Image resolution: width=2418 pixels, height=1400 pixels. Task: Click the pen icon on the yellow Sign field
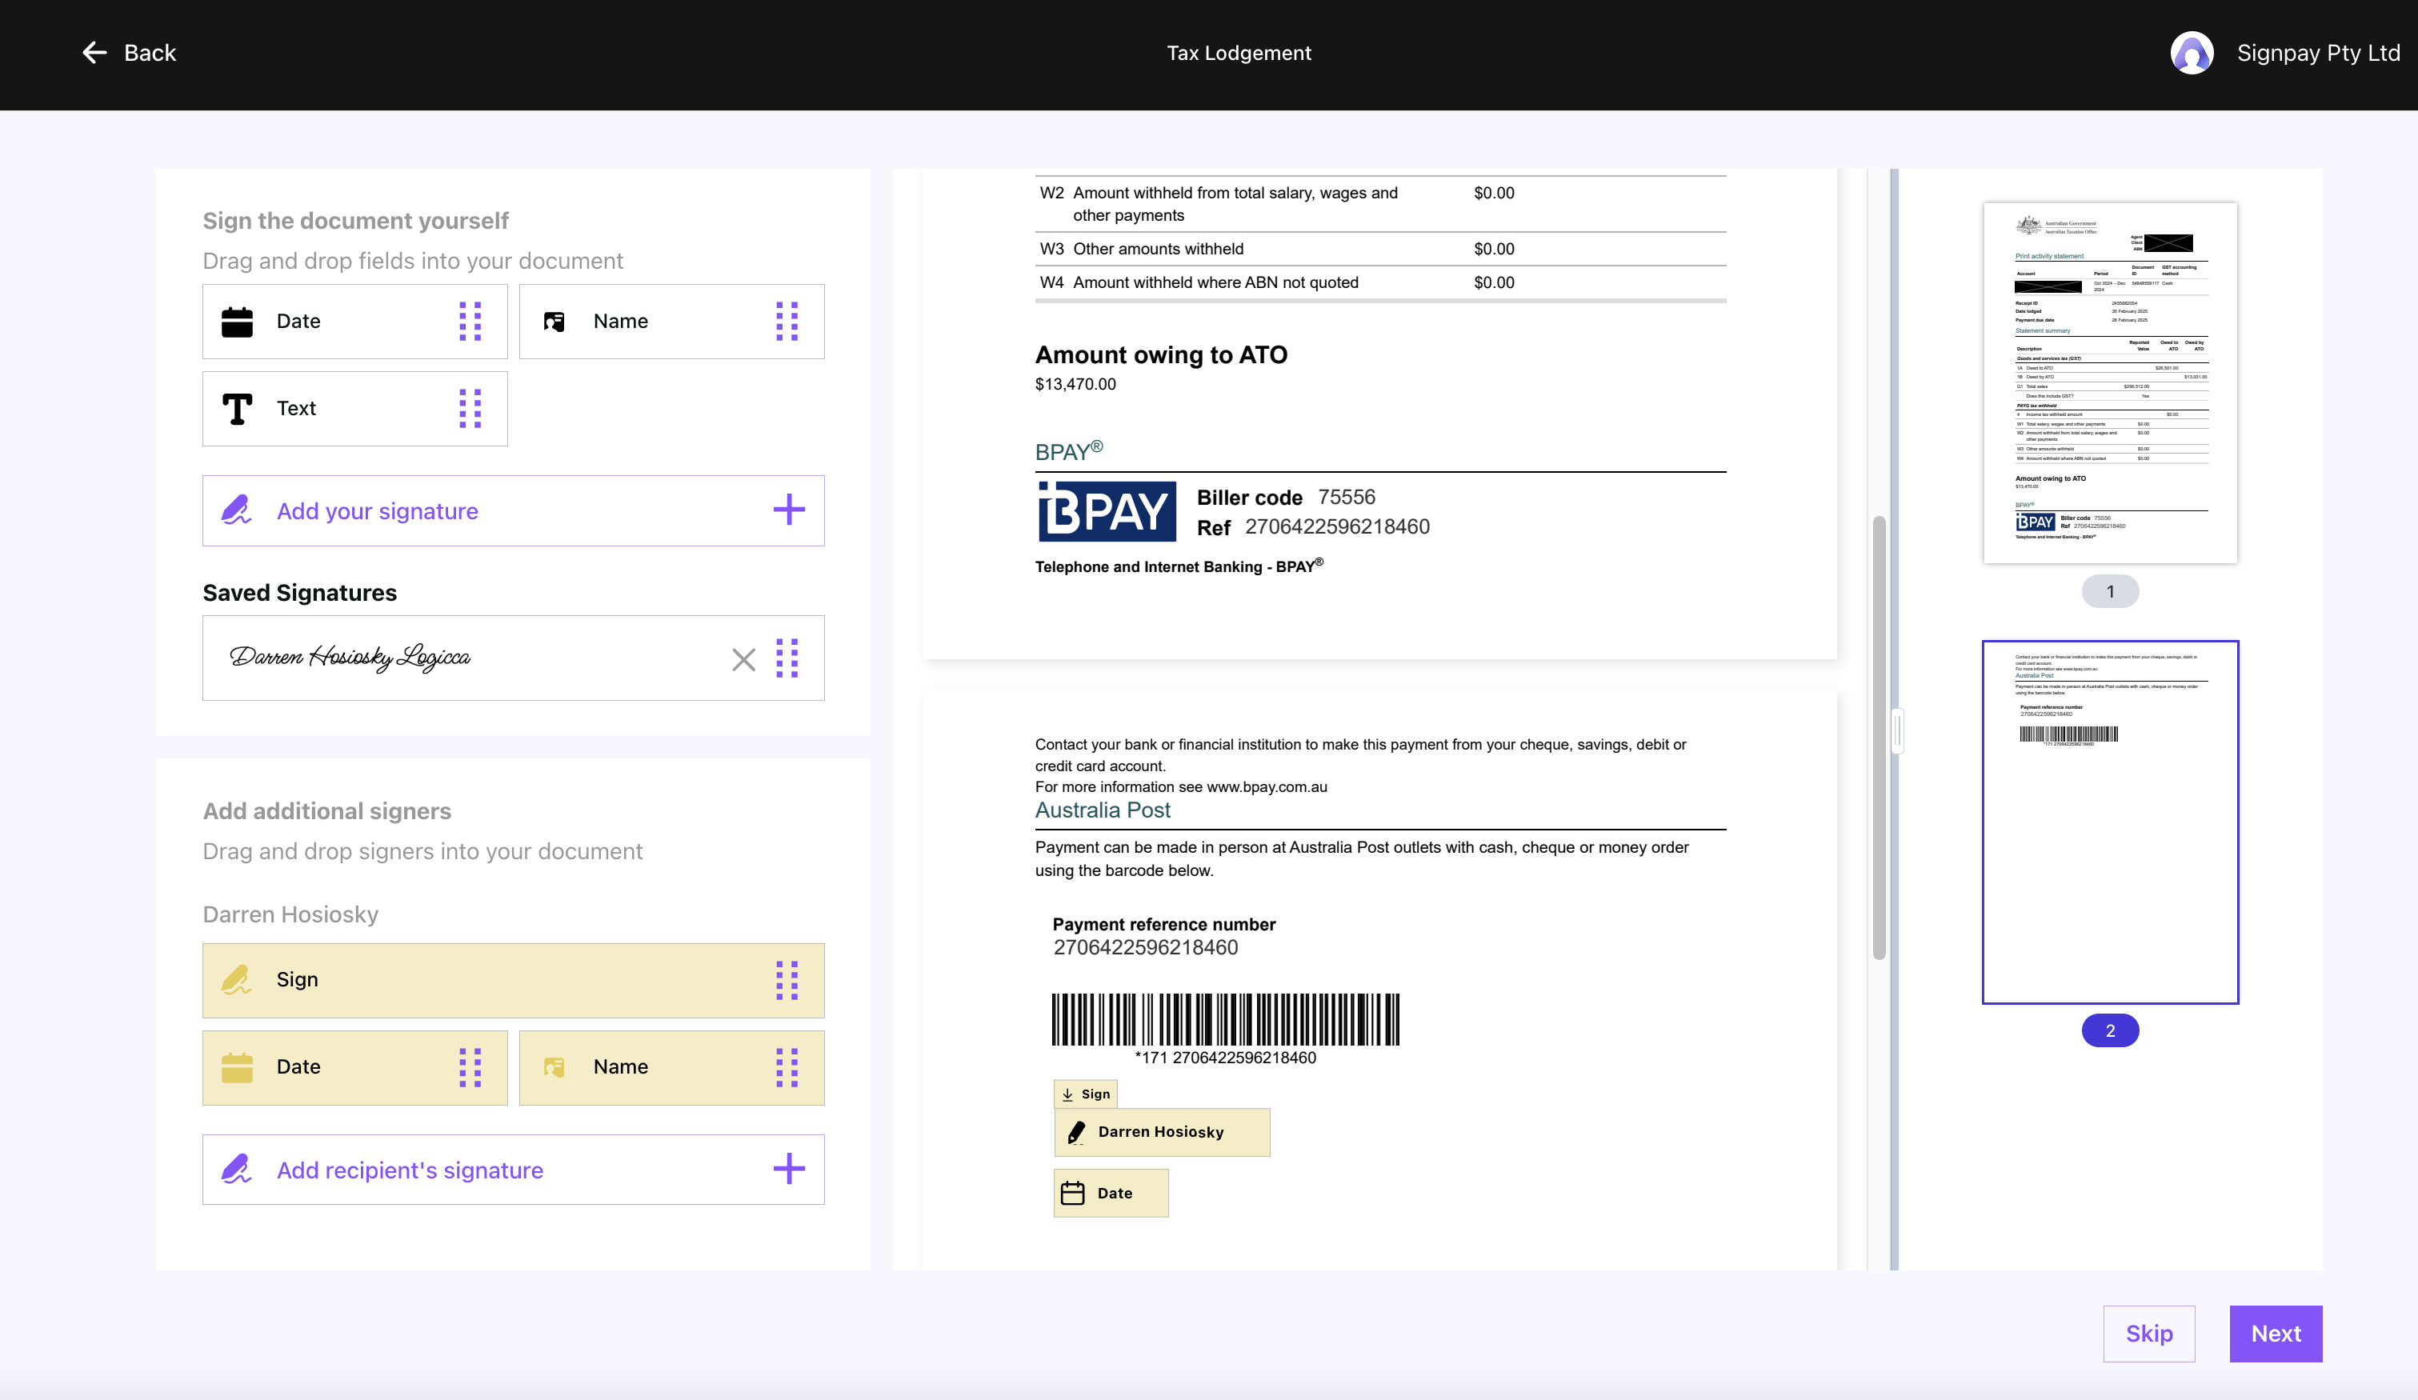point(236,980)
